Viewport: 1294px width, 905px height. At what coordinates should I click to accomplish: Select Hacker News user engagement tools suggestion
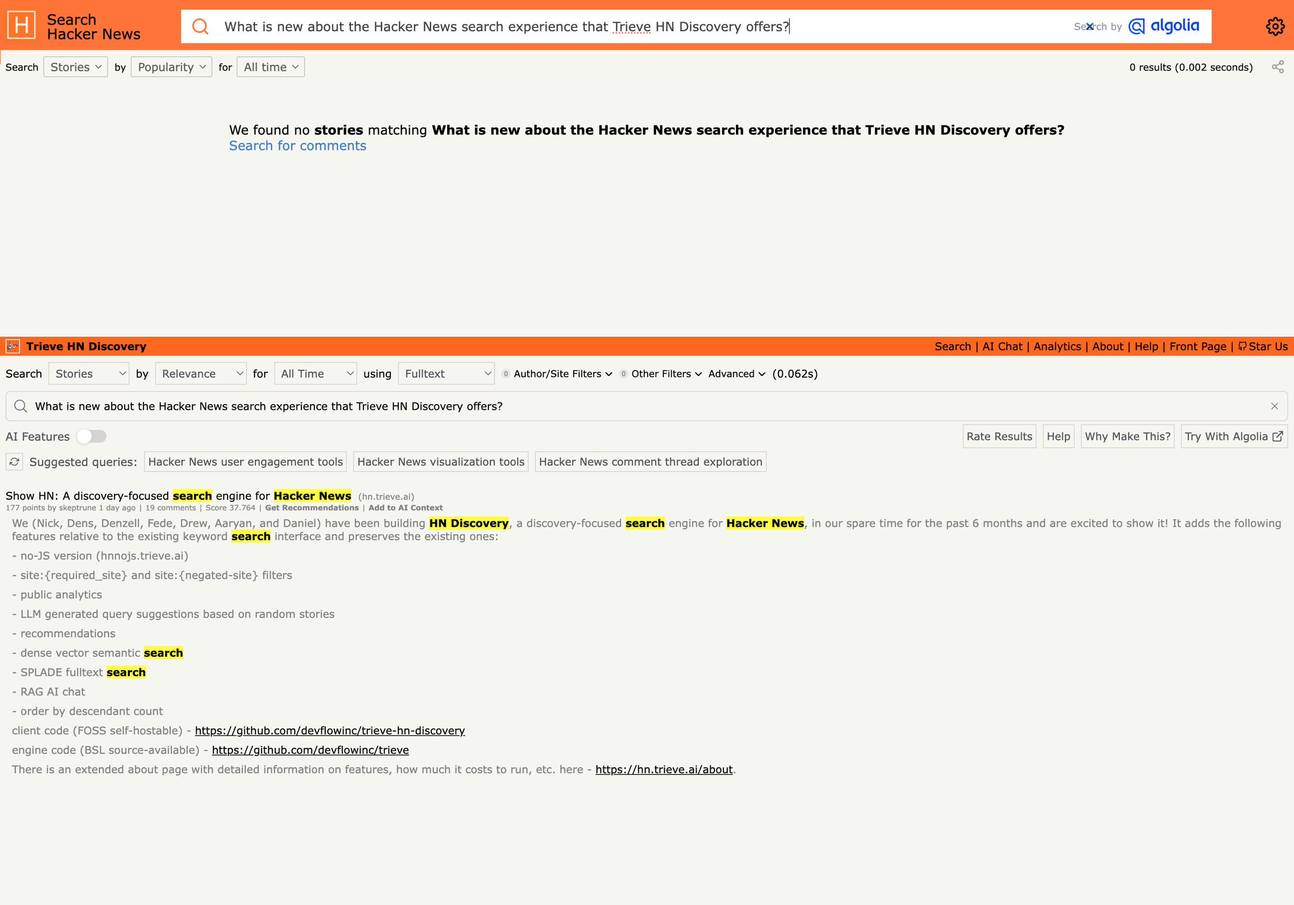(x=245, y=462)
